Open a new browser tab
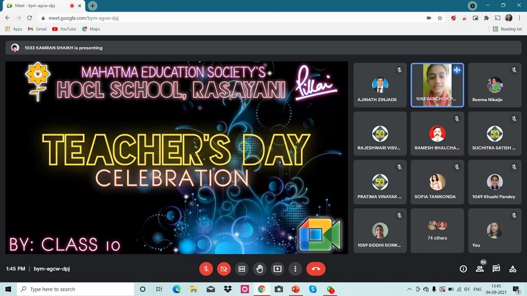527x296 pixels. (93, 6)
